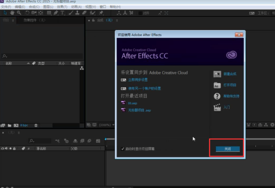
Task: Select the Type (T) tool
Action: [x=62, y=13]
